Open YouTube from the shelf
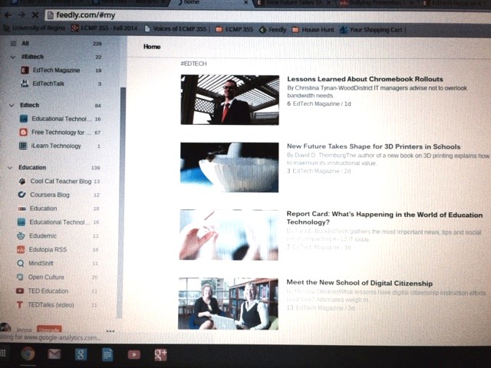 134,354
